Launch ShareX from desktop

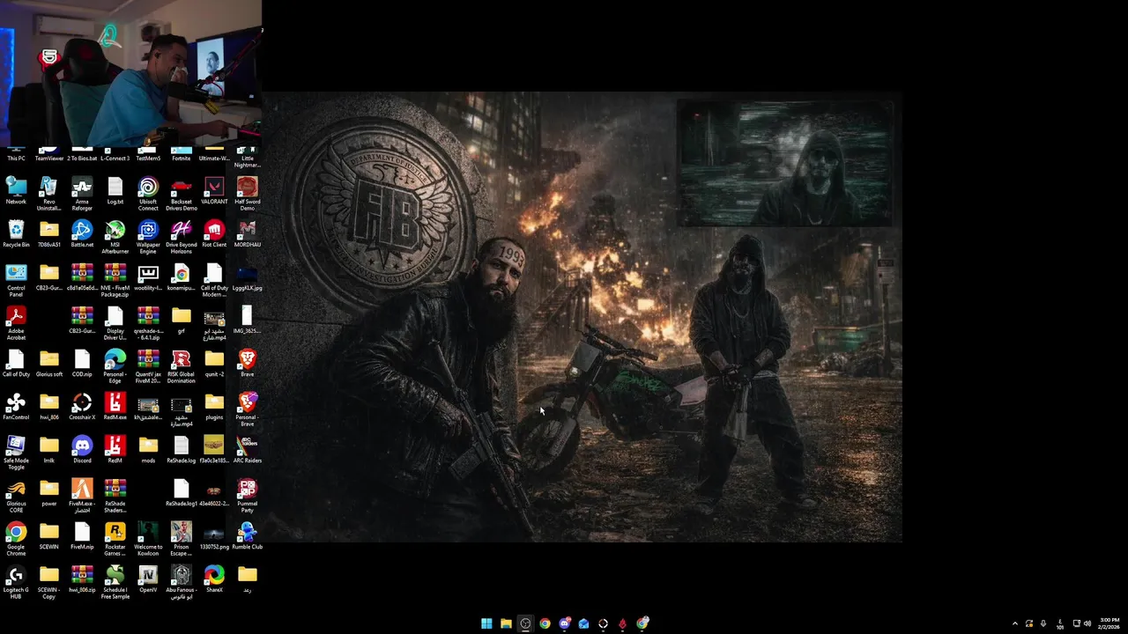214,579
